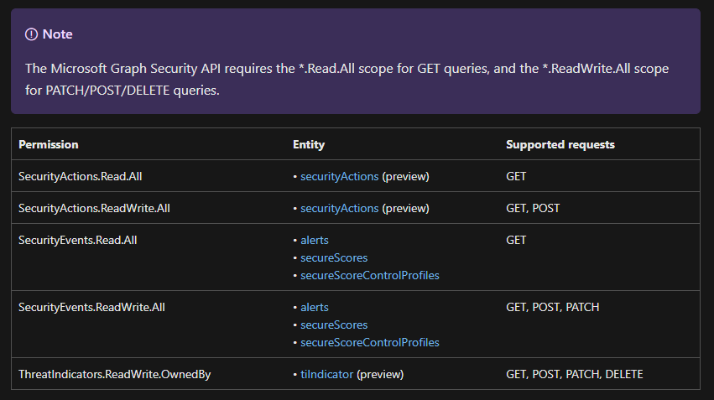Select SecurityActions.ReadWrite.All permission text

[94, 209]
